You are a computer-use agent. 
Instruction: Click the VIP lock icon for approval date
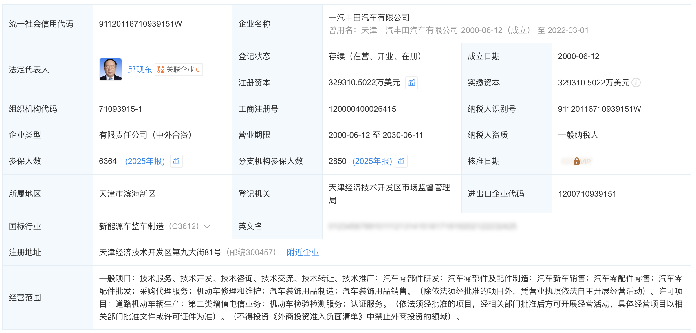tap(576, 161)
